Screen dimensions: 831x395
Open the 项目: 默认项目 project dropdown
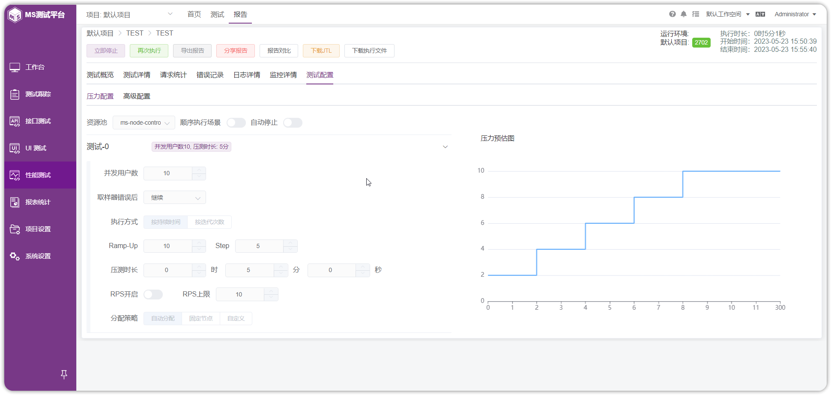click(x=129, y=15)
